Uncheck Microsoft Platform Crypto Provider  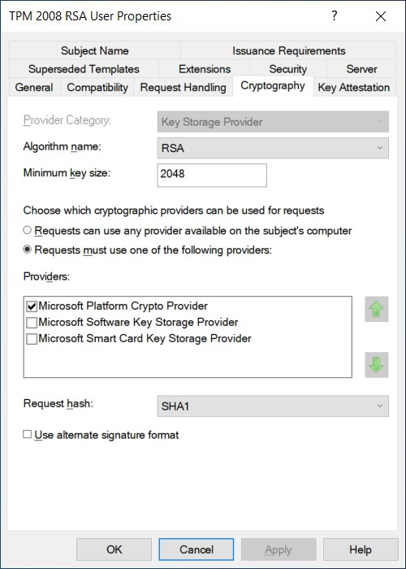(32, 306)
